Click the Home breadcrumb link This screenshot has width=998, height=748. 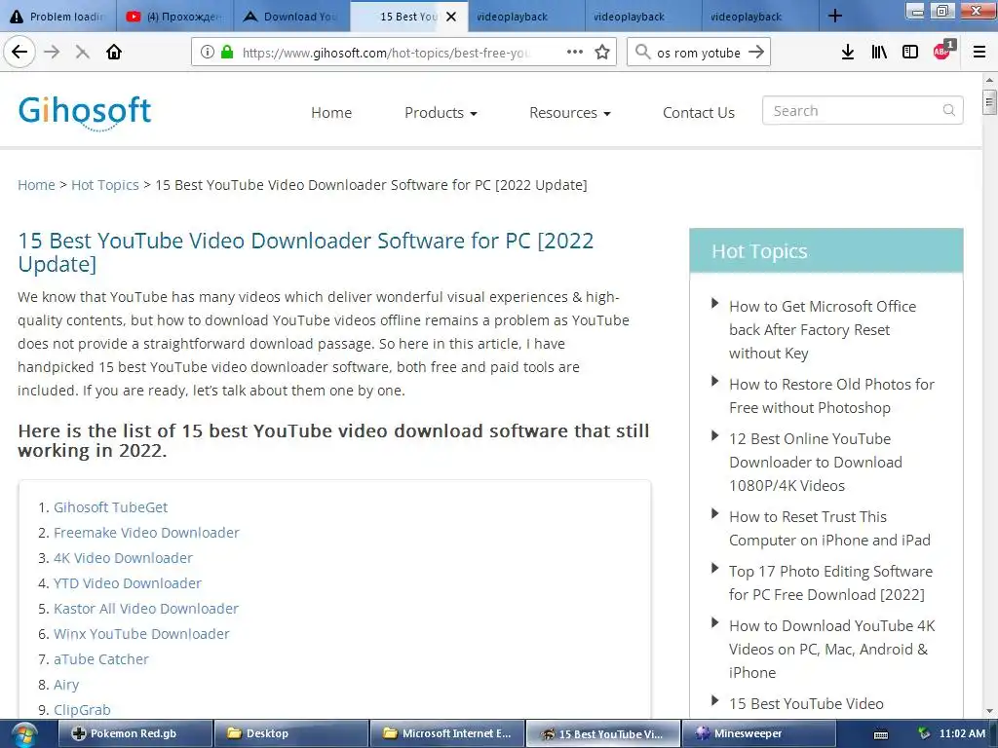tap(36, 185)
